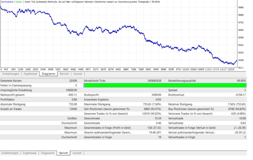Open the upper Einstellungen tab

(11, 74)
